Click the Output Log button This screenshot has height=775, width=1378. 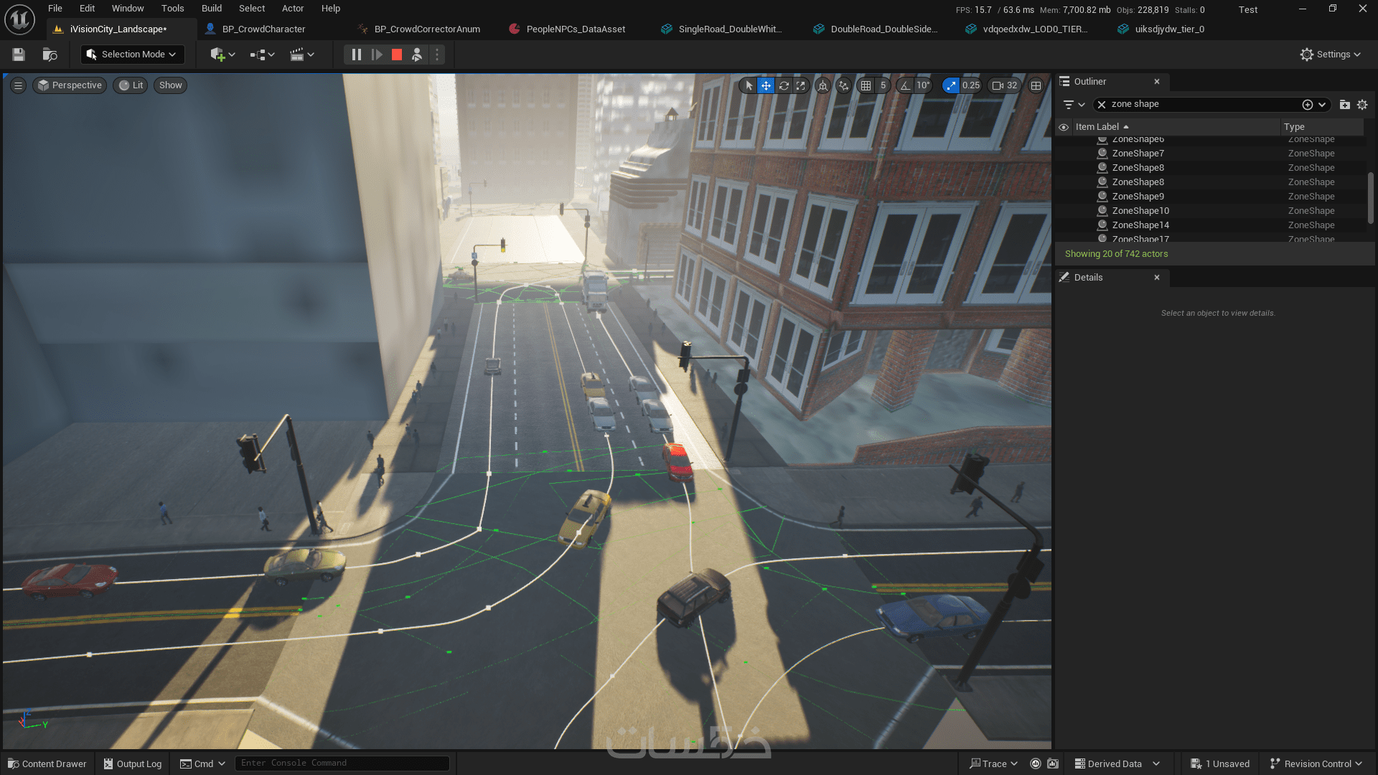click(133, 764)
